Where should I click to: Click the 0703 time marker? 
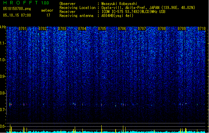(x=62, y=29)
